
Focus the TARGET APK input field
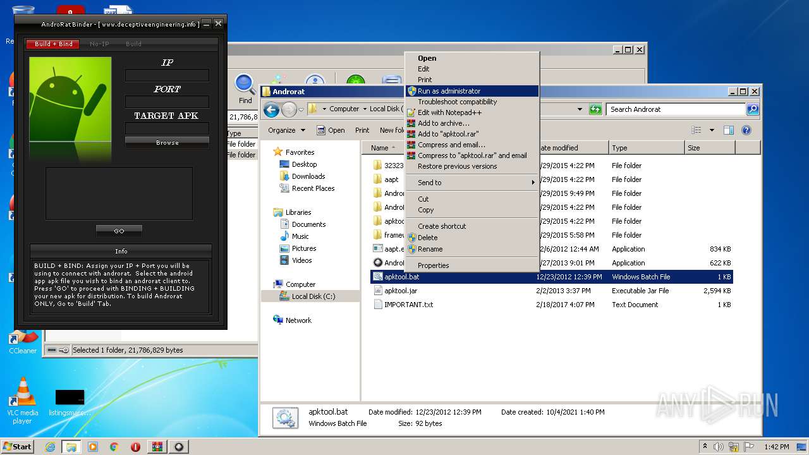point(167,128)
